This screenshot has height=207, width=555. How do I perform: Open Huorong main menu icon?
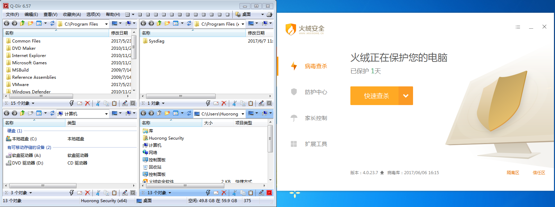click(518, 27)
